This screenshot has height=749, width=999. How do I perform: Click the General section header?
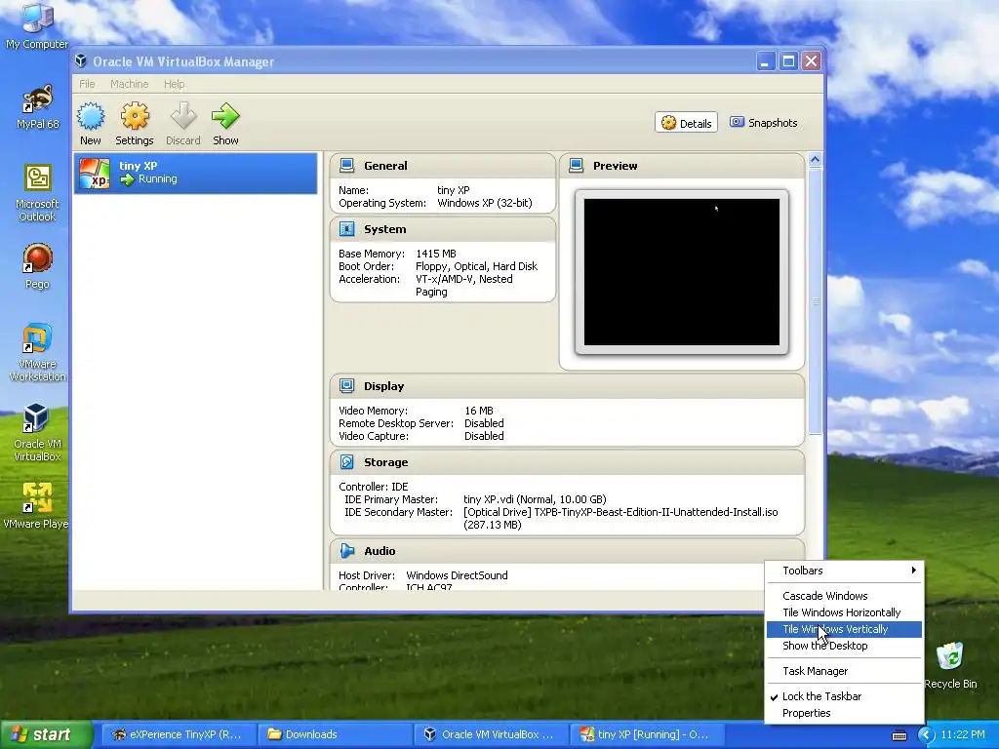pos(443,166)
